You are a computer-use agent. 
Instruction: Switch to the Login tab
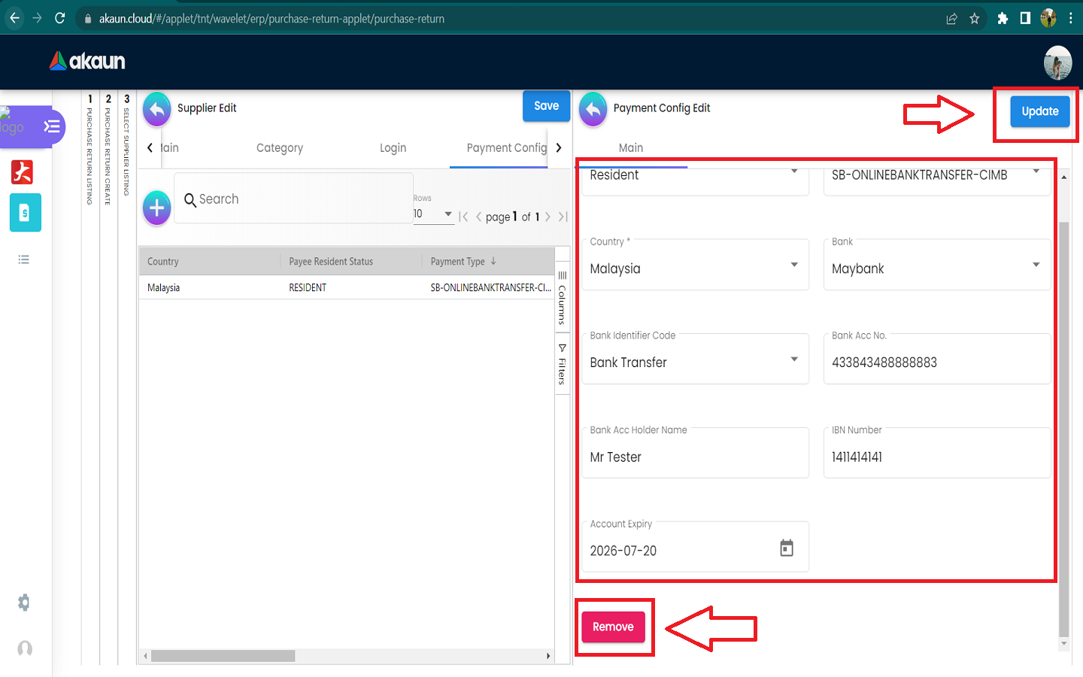(393, 148)
